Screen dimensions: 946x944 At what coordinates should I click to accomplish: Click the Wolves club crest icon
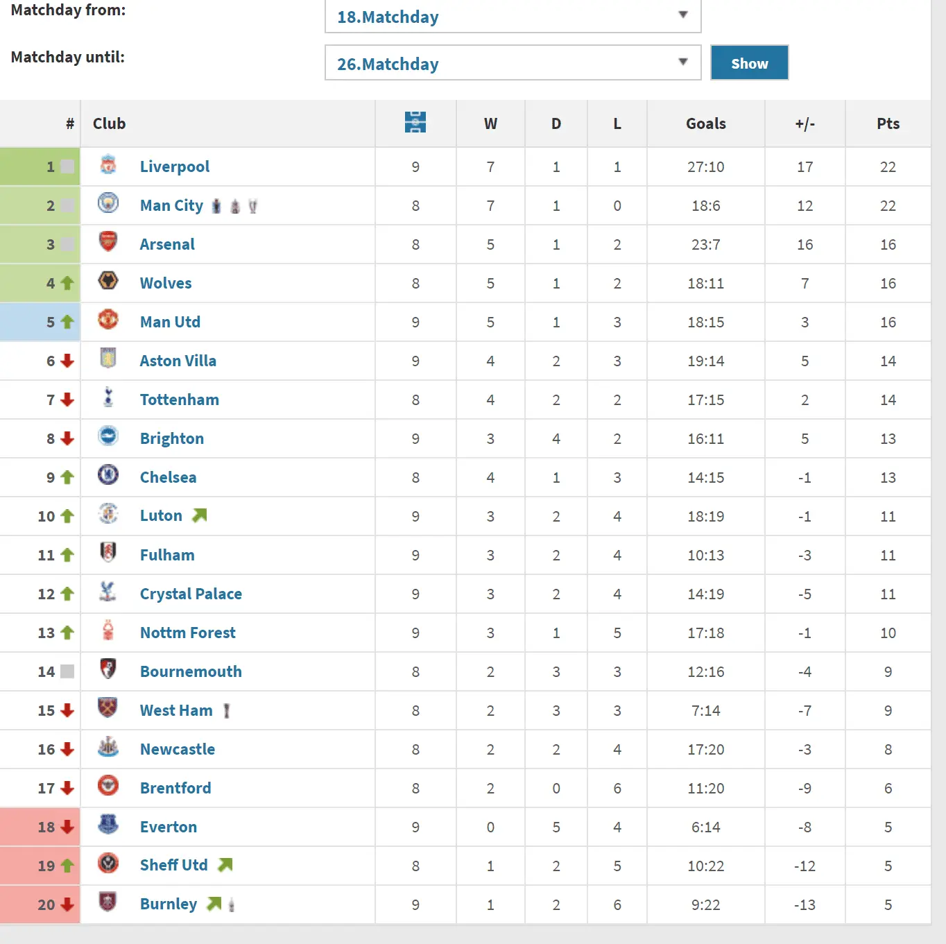(108, 282)
